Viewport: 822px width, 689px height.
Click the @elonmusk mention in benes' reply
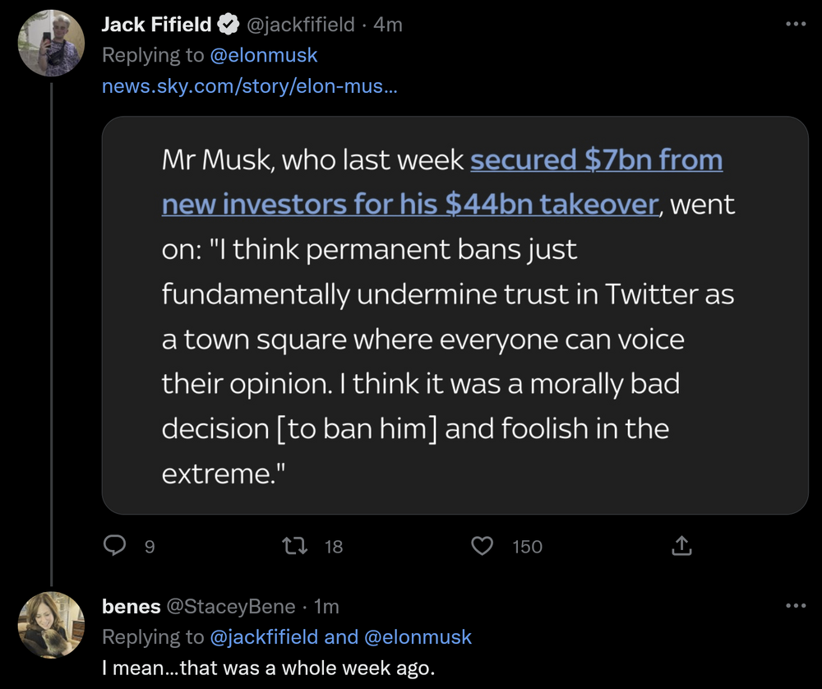pyautogui.click(x=418, y=637)
